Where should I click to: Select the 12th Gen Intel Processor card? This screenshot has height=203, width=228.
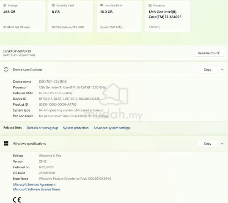(168, 16)
